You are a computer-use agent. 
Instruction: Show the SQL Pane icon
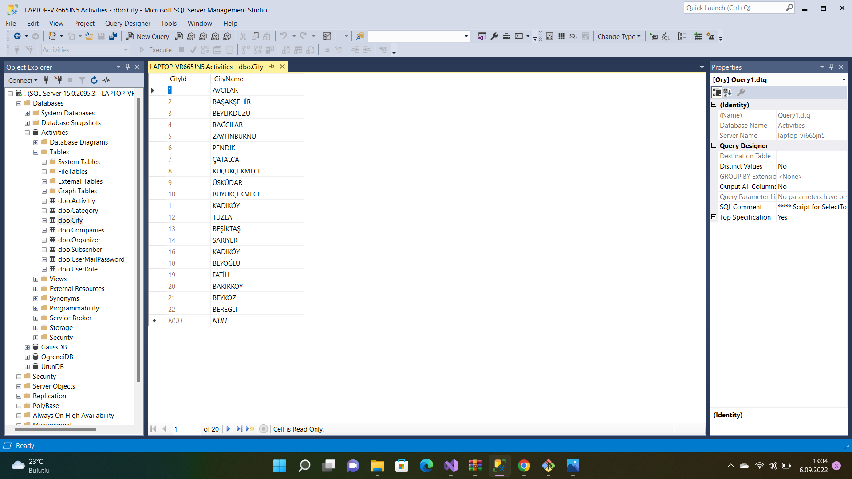coord(573,36)
